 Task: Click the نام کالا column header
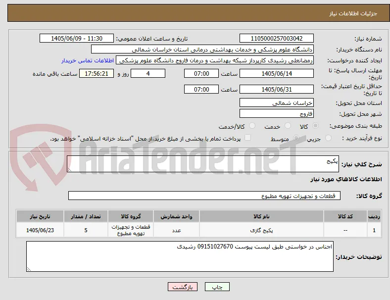pyautogui.click(x=261, y=216)
